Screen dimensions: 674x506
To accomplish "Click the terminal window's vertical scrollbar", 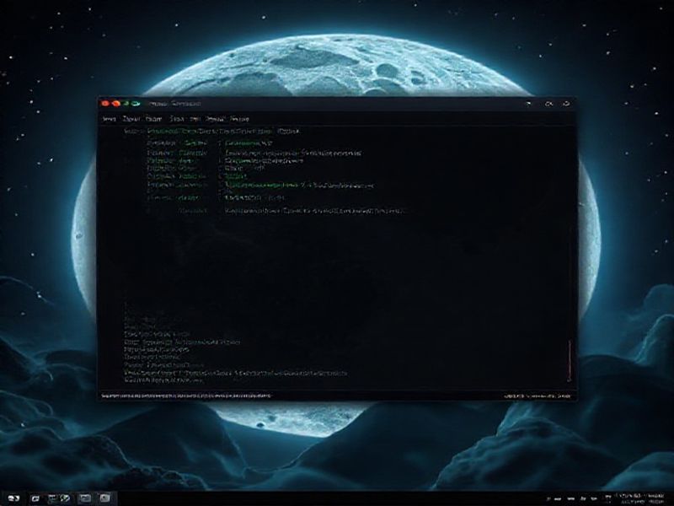I will click(570, 361).
